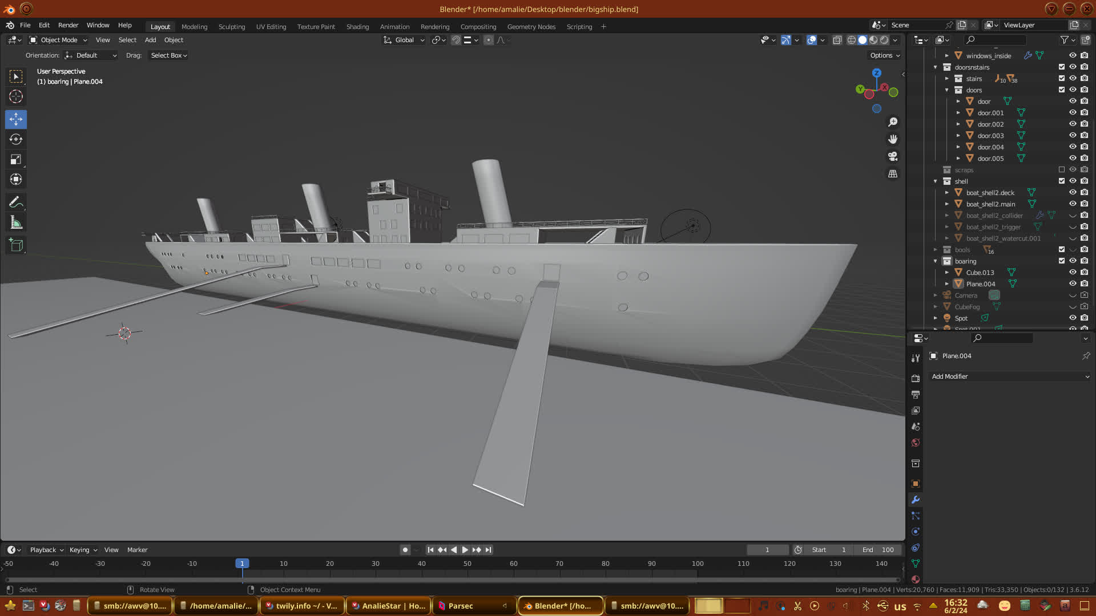Switch to the Sculpting workspace tab

[x=231, y=27]
